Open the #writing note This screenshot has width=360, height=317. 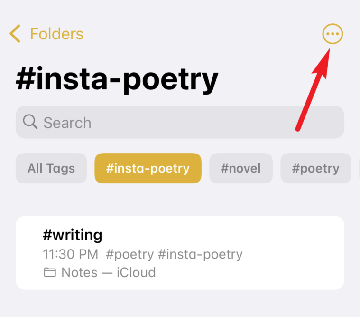pos(72,235)
